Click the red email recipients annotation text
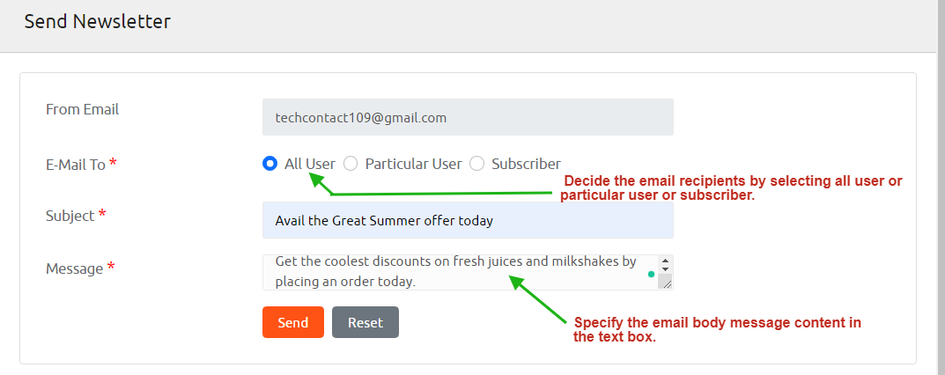 tap(731, 187)
